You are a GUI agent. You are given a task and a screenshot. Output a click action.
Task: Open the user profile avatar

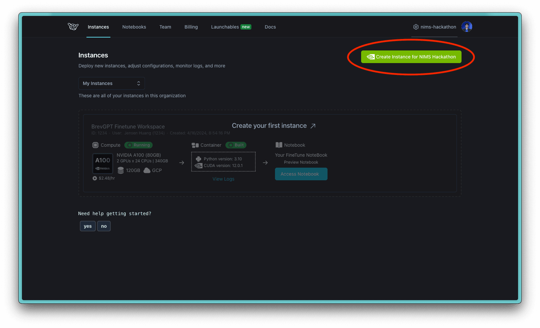[467, 27]
